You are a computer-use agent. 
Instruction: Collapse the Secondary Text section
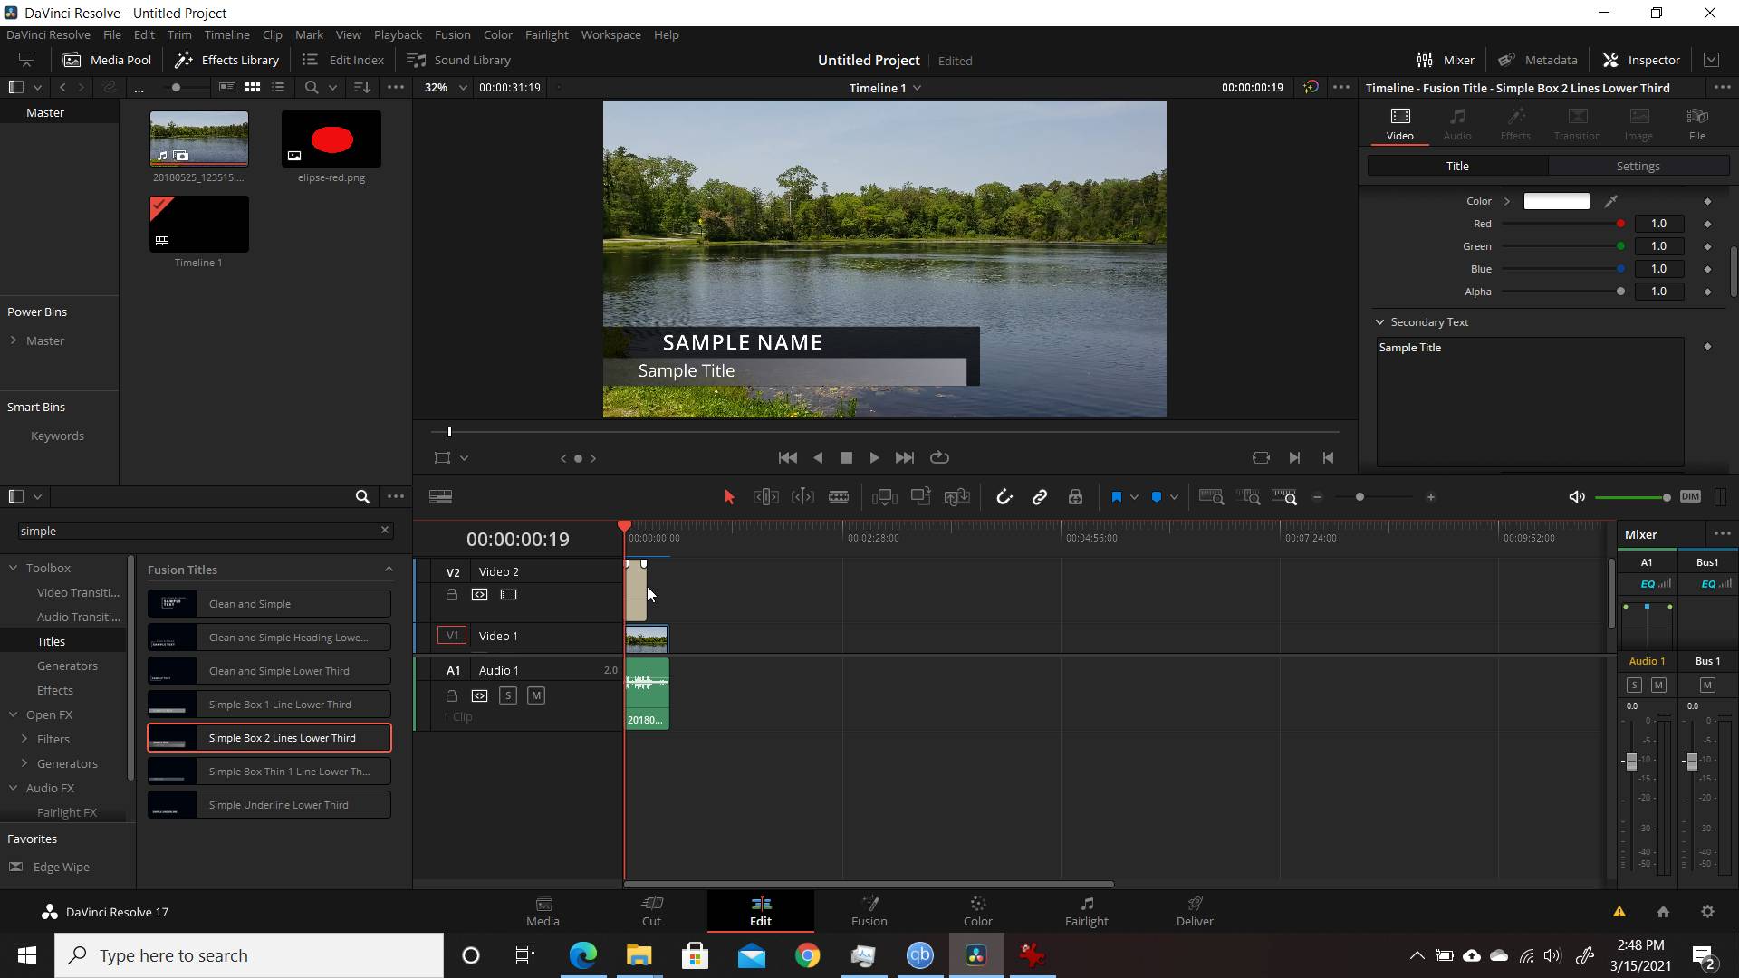click(1379, 322)
